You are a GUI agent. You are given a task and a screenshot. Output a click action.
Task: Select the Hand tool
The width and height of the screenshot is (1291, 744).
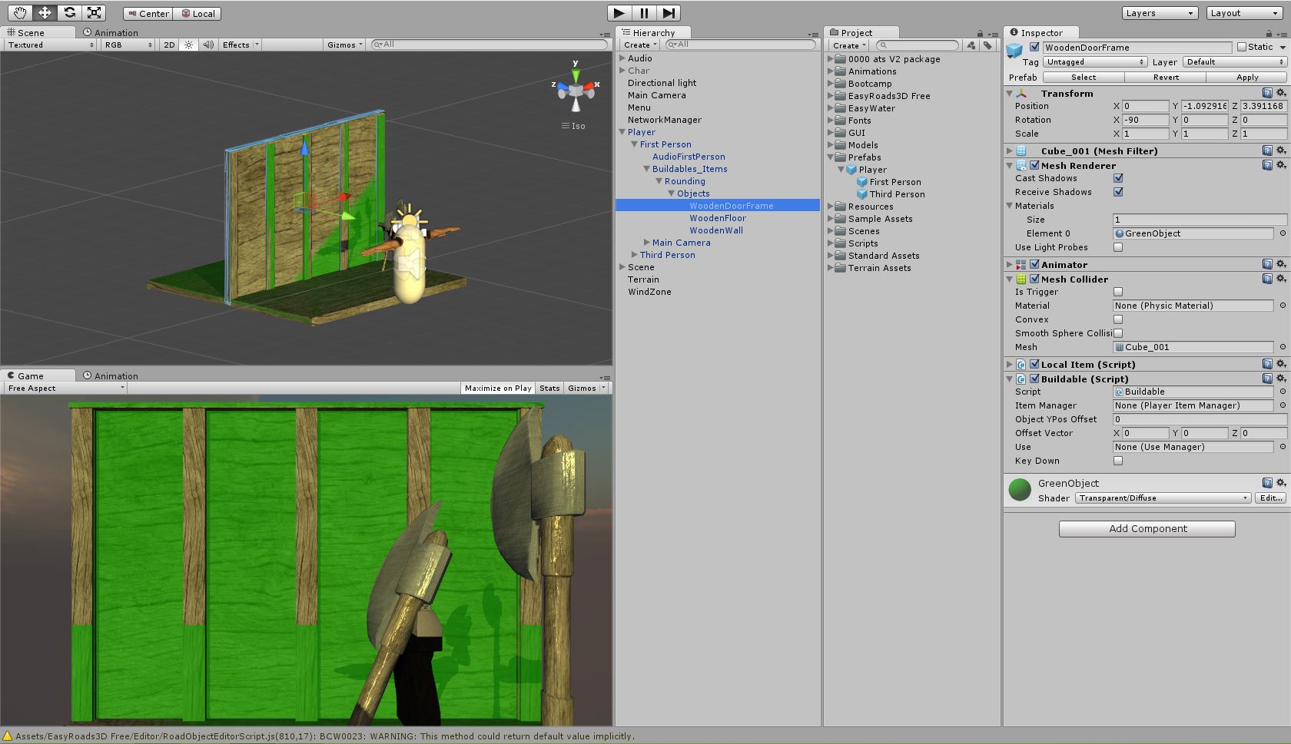click(x=19, y=12)
